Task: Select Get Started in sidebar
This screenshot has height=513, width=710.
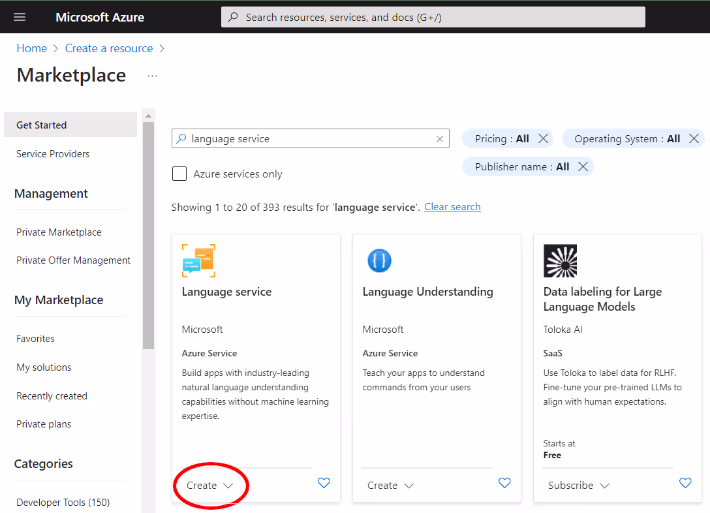Action: pyautogui.click(x=70, y=125)
